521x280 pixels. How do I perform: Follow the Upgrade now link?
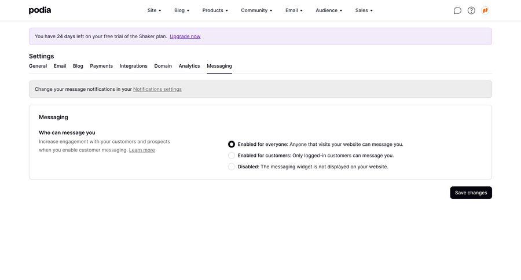tap(185, 36)
